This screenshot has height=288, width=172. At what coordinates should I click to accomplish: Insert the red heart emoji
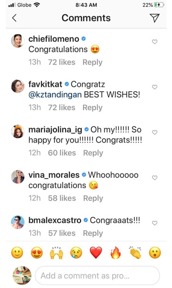coord(96,253)
